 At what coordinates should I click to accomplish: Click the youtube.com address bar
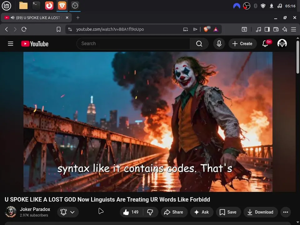pos(110,29)
